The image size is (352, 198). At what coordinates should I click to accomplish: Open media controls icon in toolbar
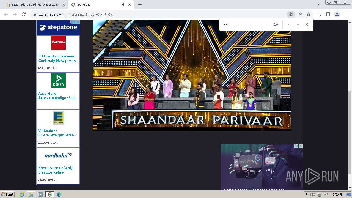tap(319, 14)
